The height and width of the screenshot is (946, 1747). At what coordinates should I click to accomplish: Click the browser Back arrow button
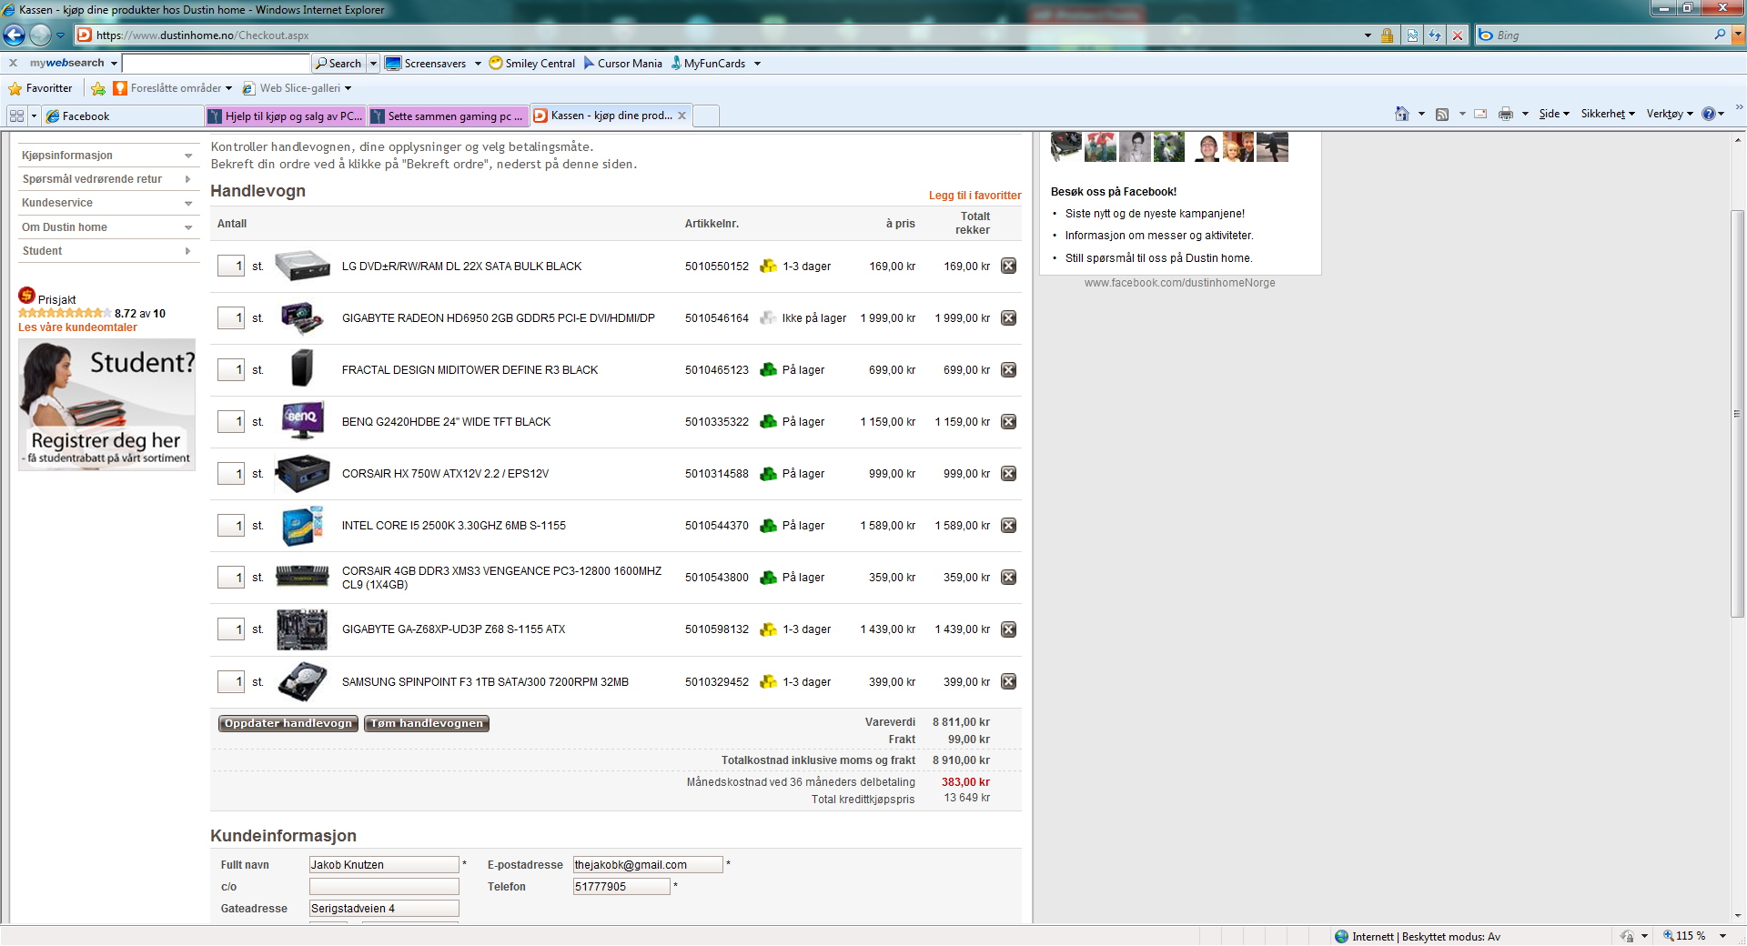pos(14,35)
